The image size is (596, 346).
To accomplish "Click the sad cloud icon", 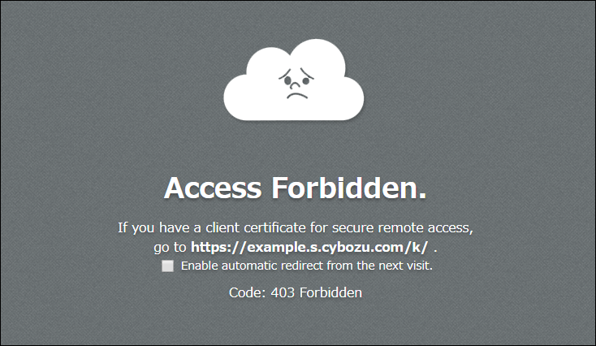I will 295,81.
